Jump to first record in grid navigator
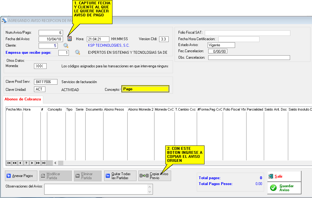Viewport: 312px width, 198px height. coord(9,163)
